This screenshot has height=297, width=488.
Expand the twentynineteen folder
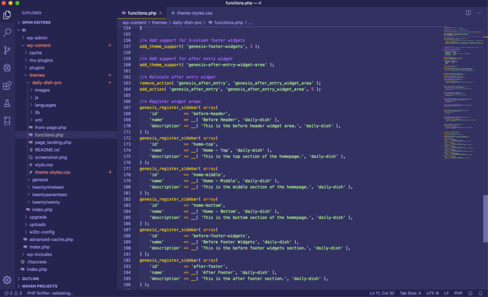click(x=48, y=187)
